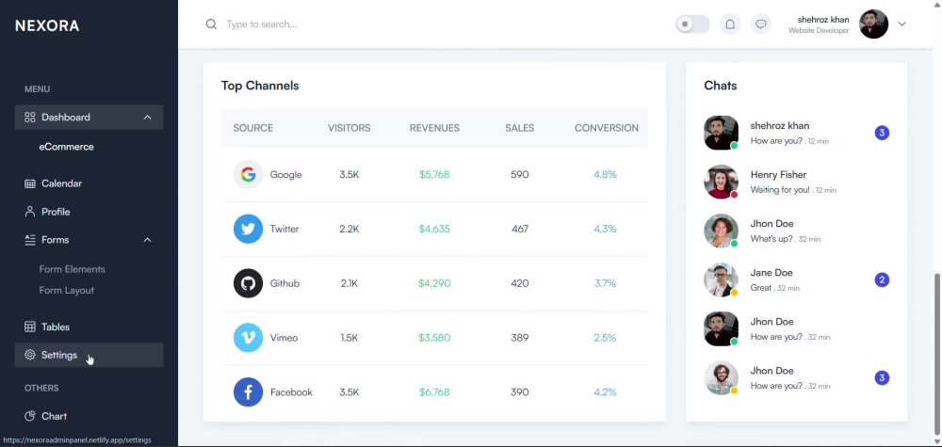Open the Profile menu item
This screenshot has width=942, height=447.
(x=89, y=212)
